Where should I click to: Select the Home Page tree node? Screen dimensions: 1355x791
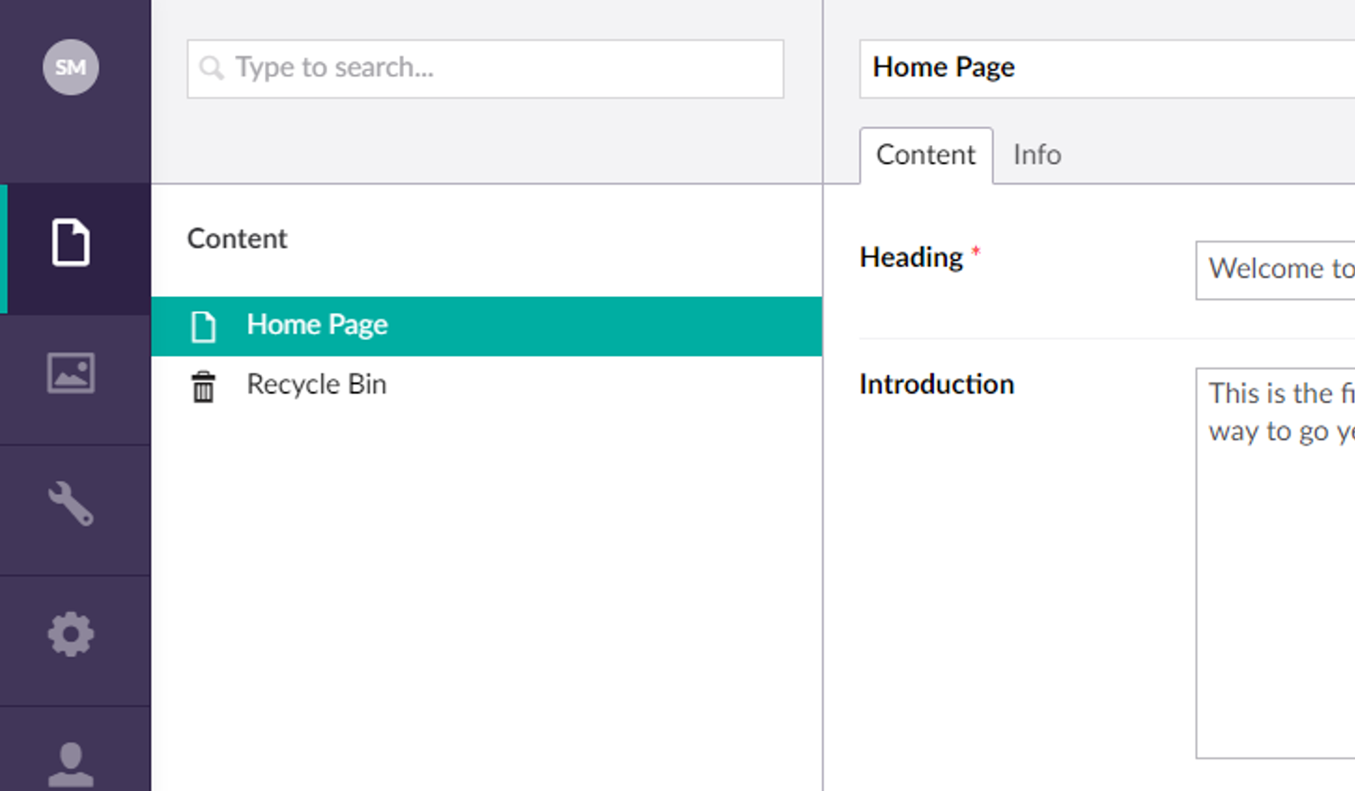pos(317,325)
